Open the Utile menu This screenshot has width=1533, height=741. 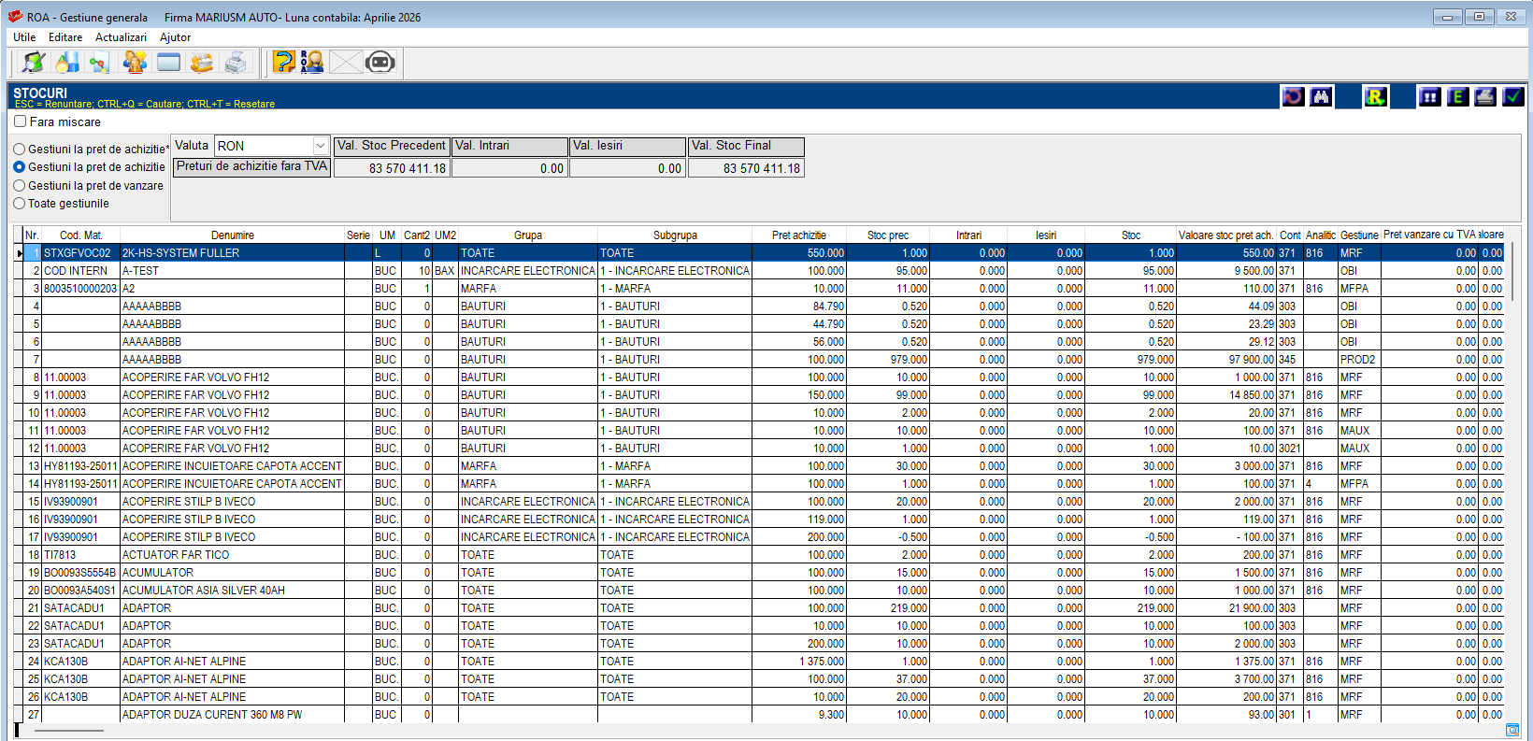click(24, 37)
